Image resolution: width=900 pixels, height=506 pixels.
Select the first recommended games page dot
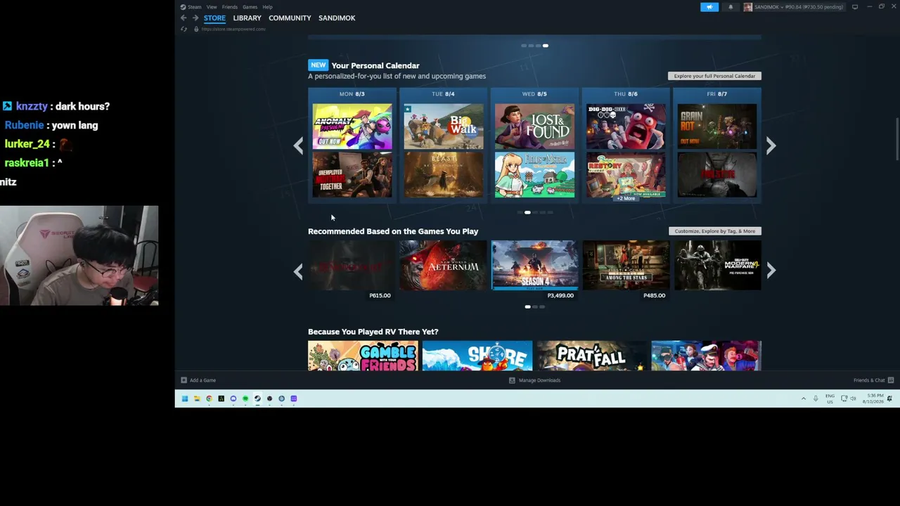coord(527,307)
